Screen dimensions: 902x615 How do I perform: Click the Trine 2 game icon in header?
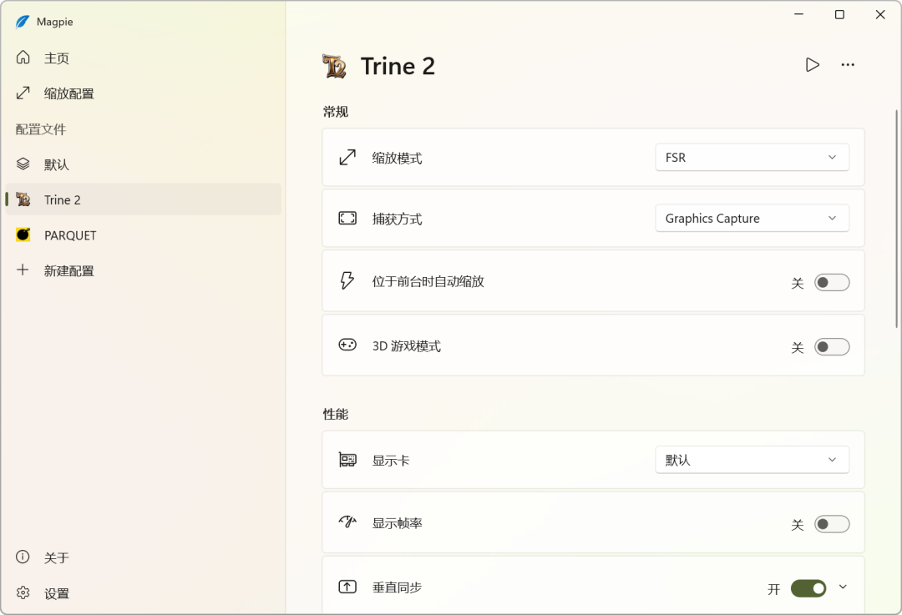click(x=334, y=66)
